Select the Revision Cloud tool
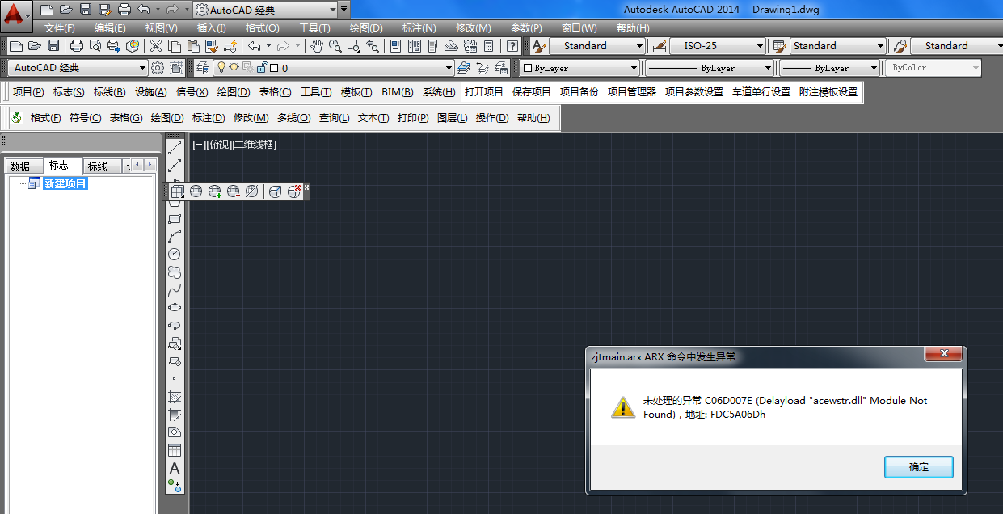 (175, 272)
